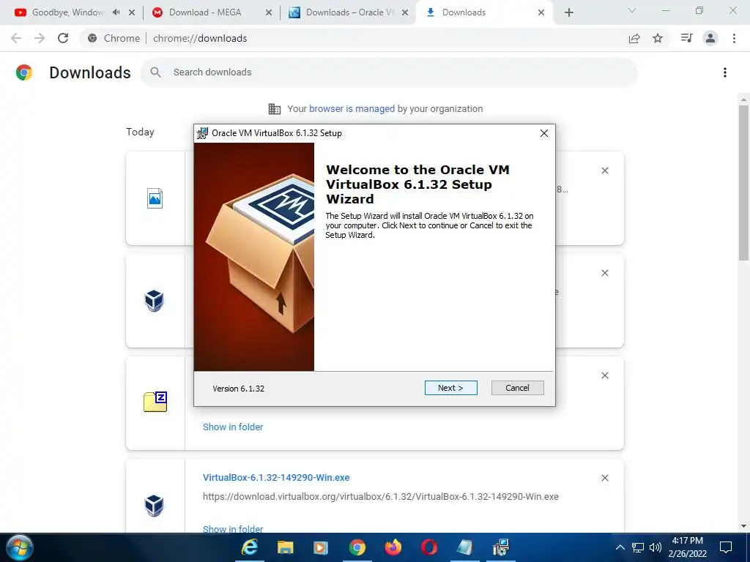Remove second VirtualBox download entry from list
This screenshot has height=562, width=750.
tap(604, 273)
